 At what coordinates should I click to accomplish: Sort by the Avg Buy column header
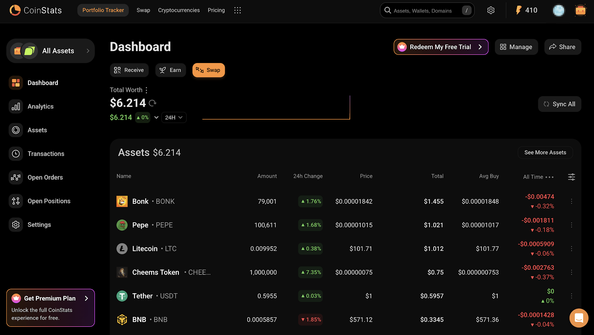click(489, 176)
